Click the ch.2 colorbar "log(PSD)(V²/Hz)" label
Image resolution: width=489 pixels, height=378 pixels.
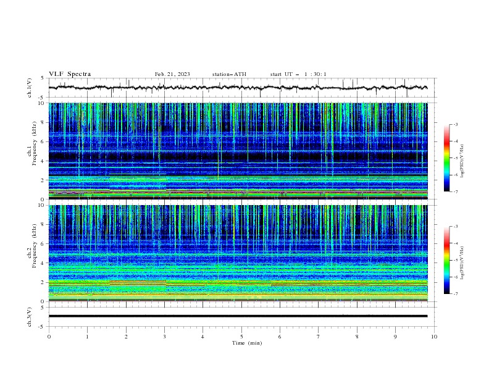tap(462, 262)
